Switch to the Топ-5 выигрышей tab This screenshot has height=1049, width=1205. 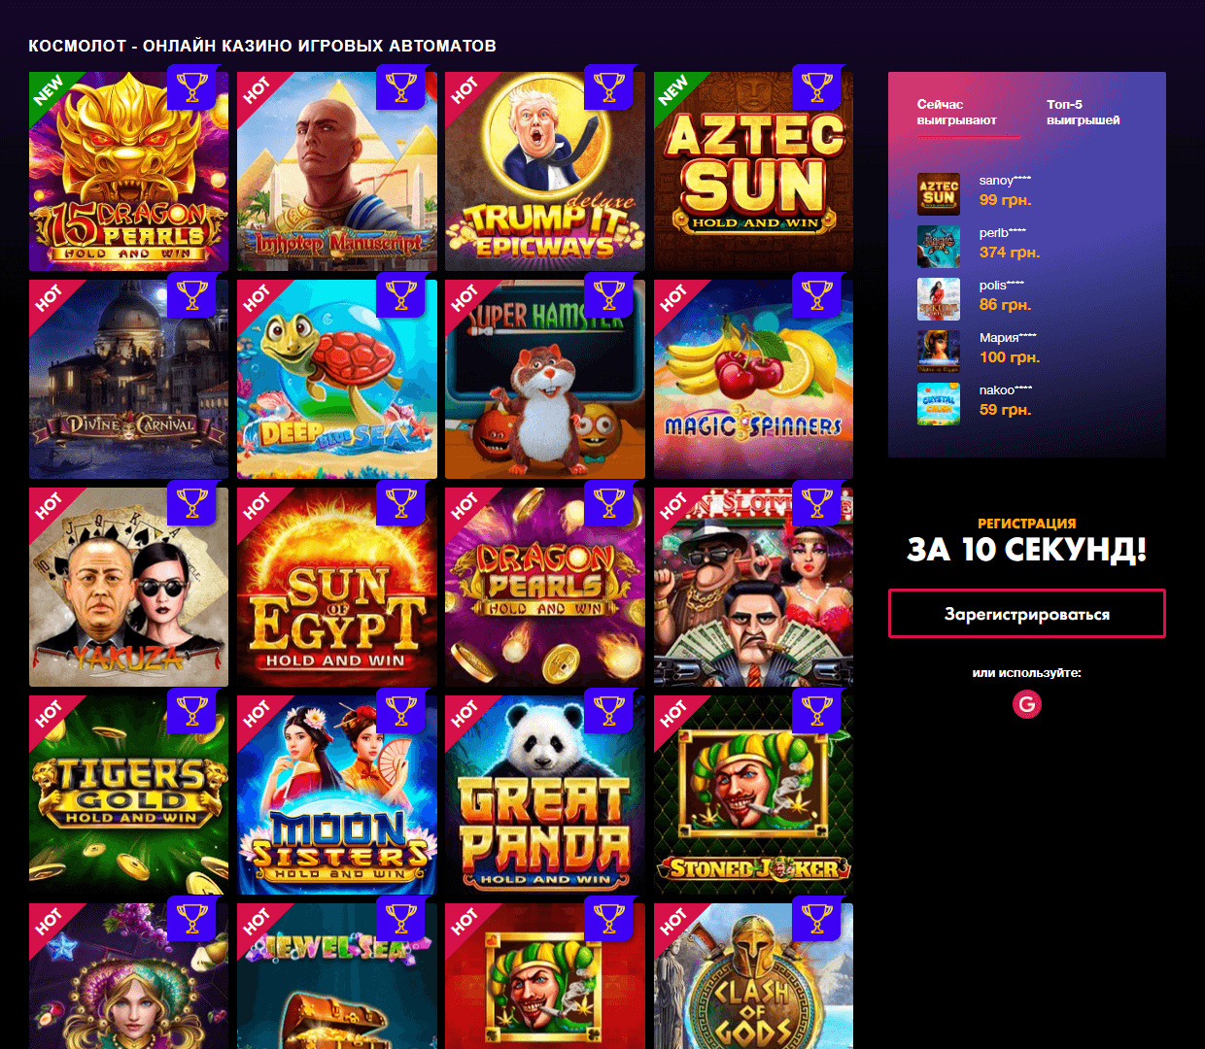pos(1083,112)
